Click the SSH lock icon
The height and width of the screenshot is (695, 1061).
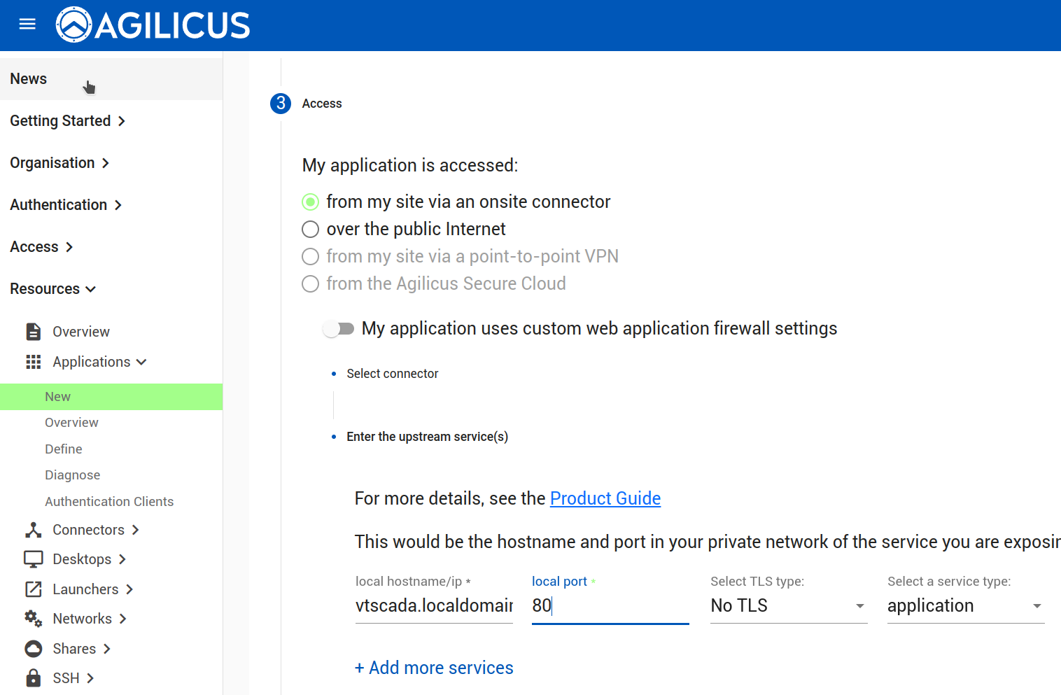coord(34,678)
